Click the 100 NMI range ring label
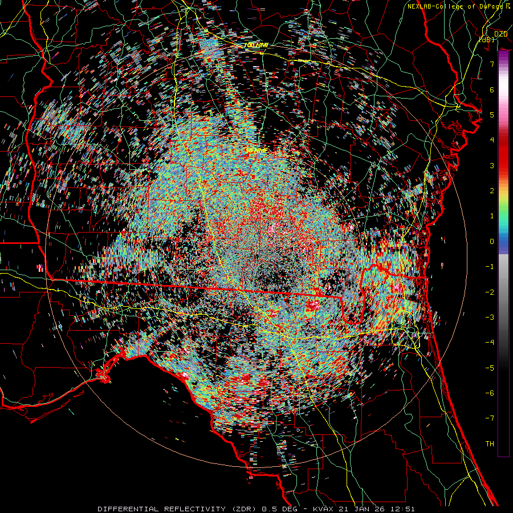 pyautogui.click(x=256, y=45)
